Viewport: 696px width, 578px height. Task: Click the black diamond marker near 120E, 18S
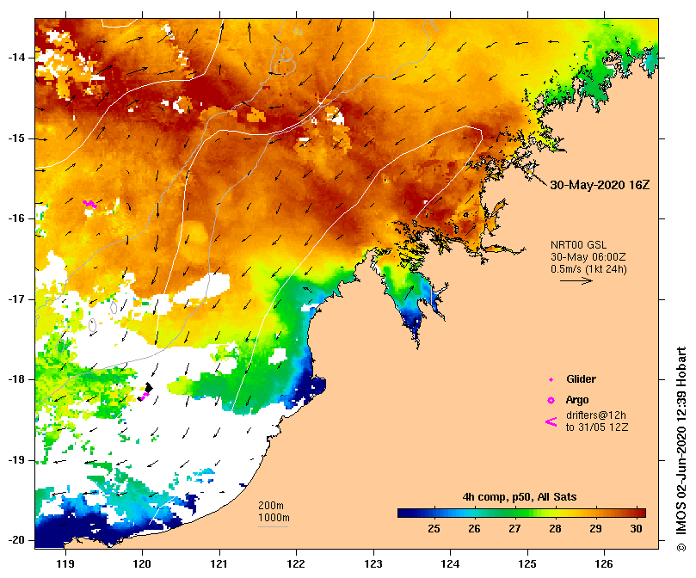pos(149,388)
